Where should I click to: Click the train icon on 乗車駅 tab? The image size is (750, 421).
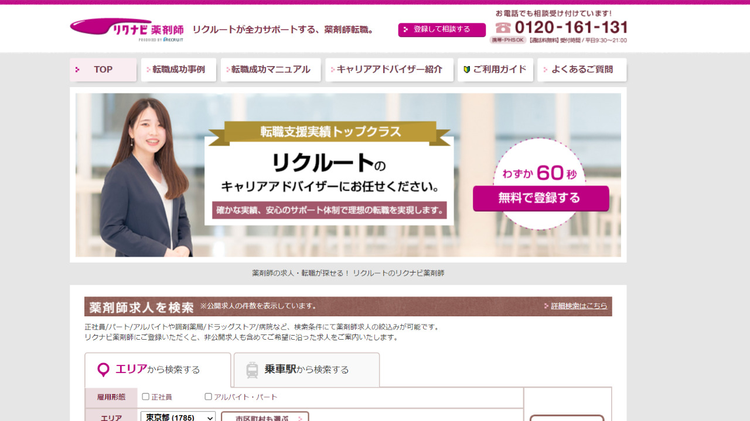click(252, 370)
